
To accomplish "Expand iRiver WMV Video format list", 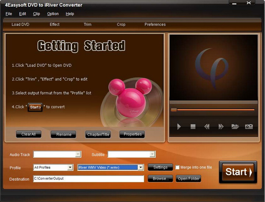I will 141,167.
